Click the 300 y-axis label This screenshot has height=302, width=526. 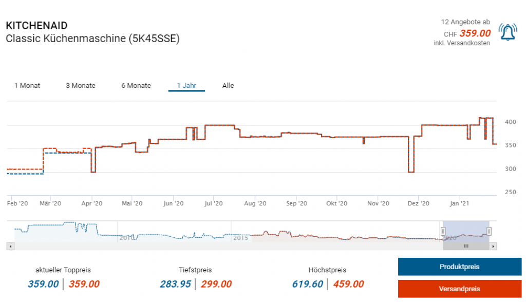pos(511,169)
